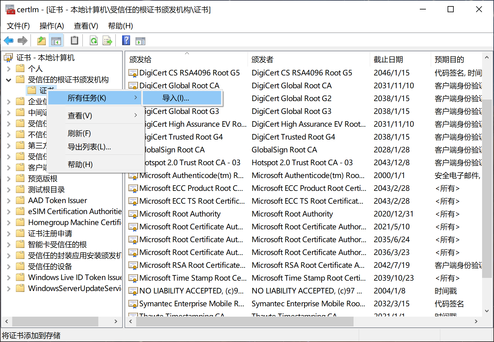Open Help via the blue question mark icon
This screenshot has height=342, width=494.
[126, 40]
